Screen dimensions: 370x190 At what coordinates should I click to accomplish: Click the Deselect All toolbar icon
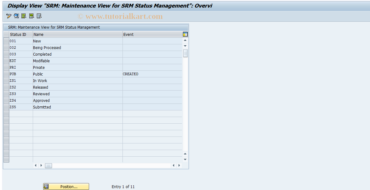click(x=39, y=16)
